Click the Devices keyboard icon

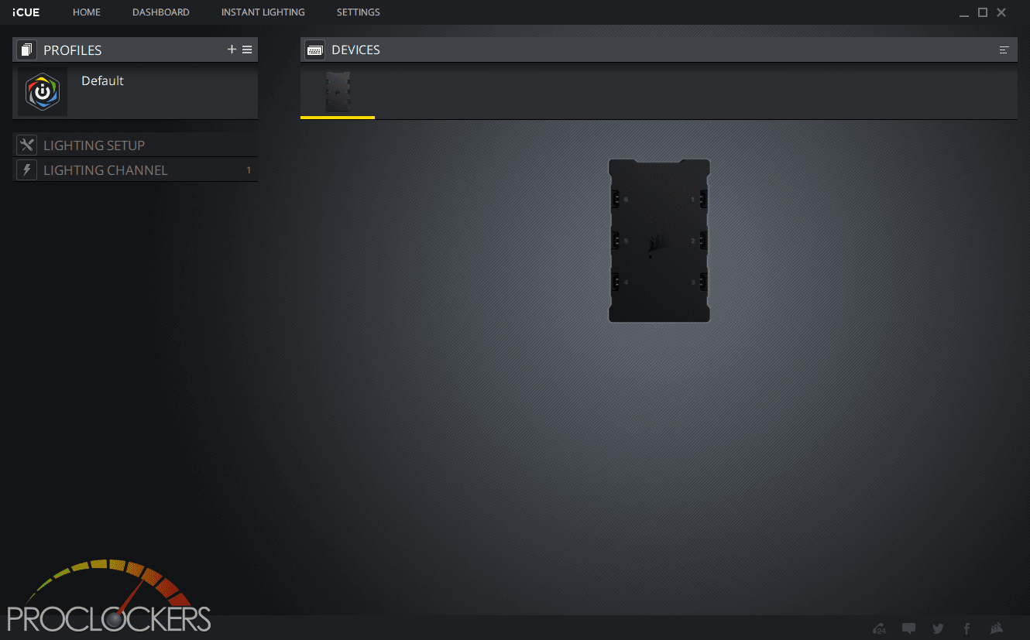[315, 50]
